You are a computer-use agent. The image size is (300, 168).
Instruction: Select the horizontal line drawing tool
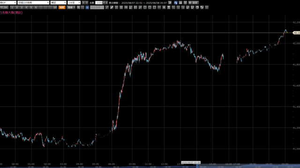[x=159, y=7]
